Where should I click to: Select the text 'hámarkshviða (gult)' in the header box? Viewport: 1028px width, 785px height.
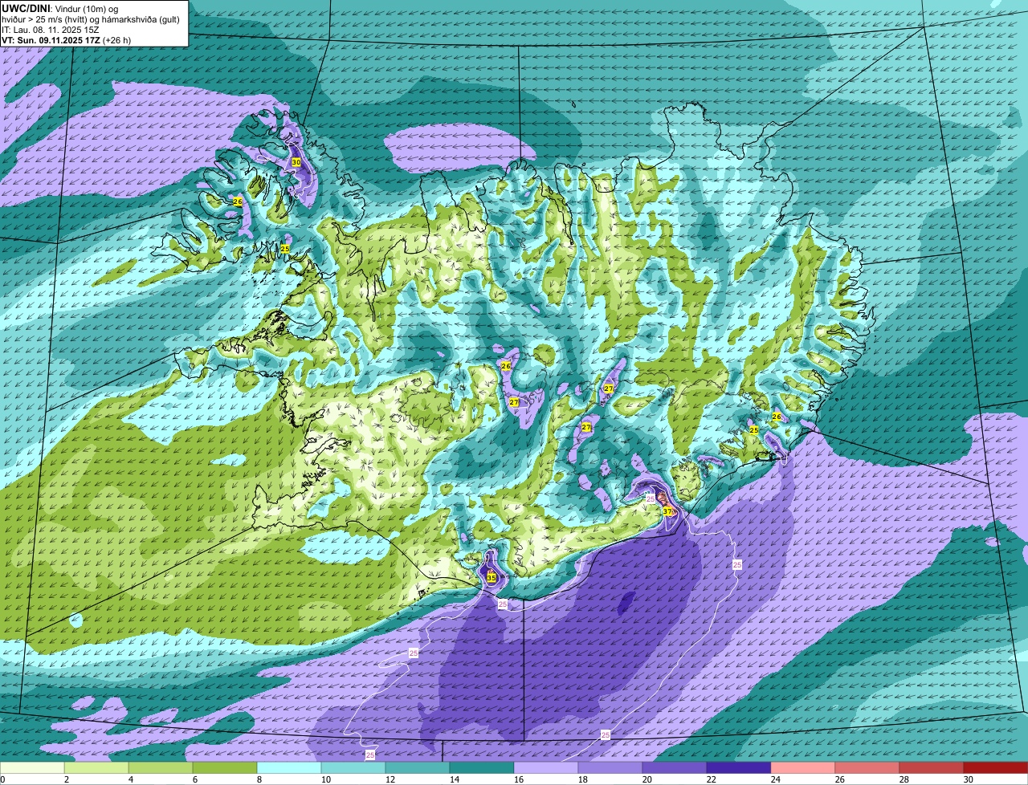[140, 19]
